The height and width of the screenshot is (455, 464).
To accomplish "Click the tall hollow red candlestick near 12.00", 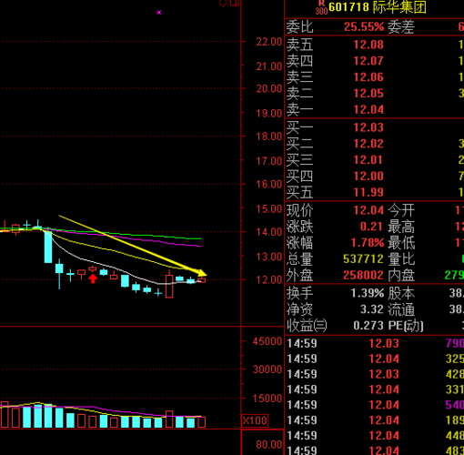I will pos(169,286).
